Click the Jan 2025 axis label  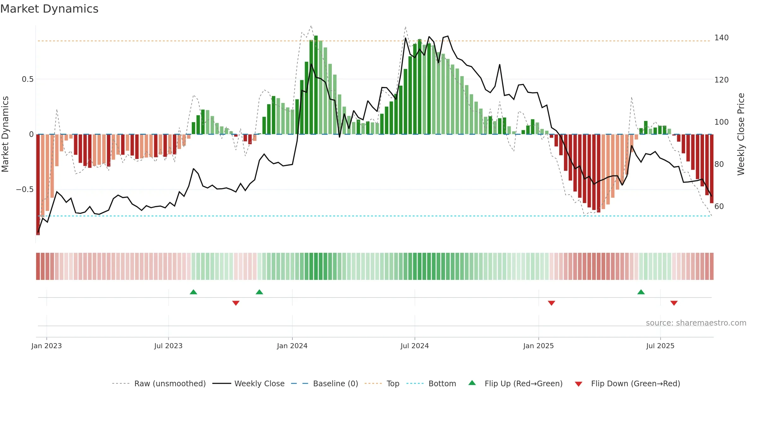539,346
